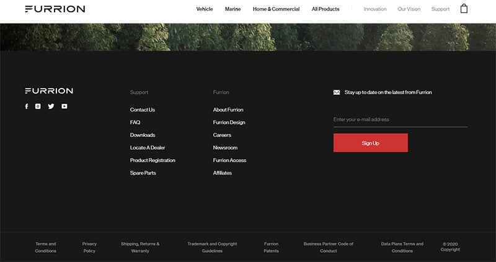Click the forest banner image
Viewport: 496px width, 262px height.
248,37
